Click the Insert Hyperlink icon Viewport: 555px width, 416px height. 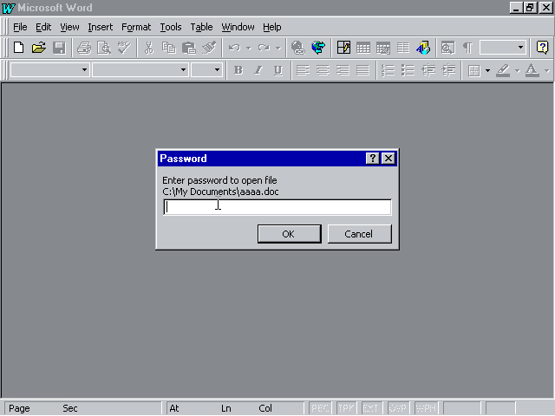click(298, 48)
